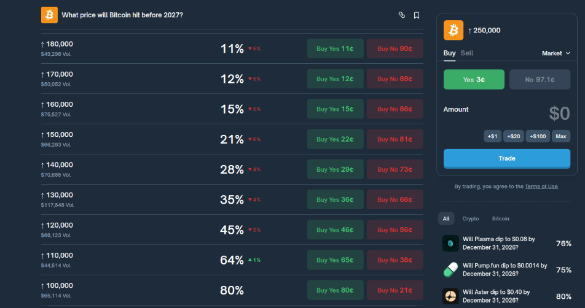
Task: Click the Bitcoin logo beside the title
Action: [49, 15]
